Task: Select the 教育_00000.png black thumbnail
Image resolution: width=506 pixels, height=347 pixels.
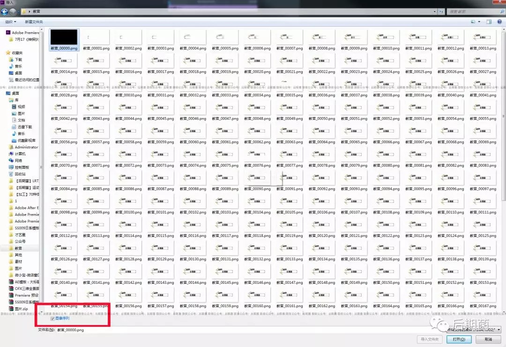Action: (x=64, y=37)
